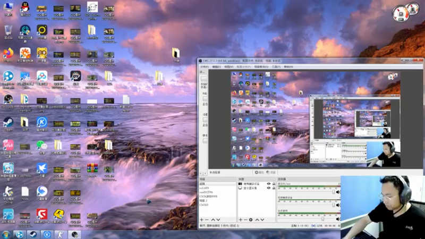Move the selected source up in the list
The width and height of the screenshot is (425, 239).
(257, 219)
